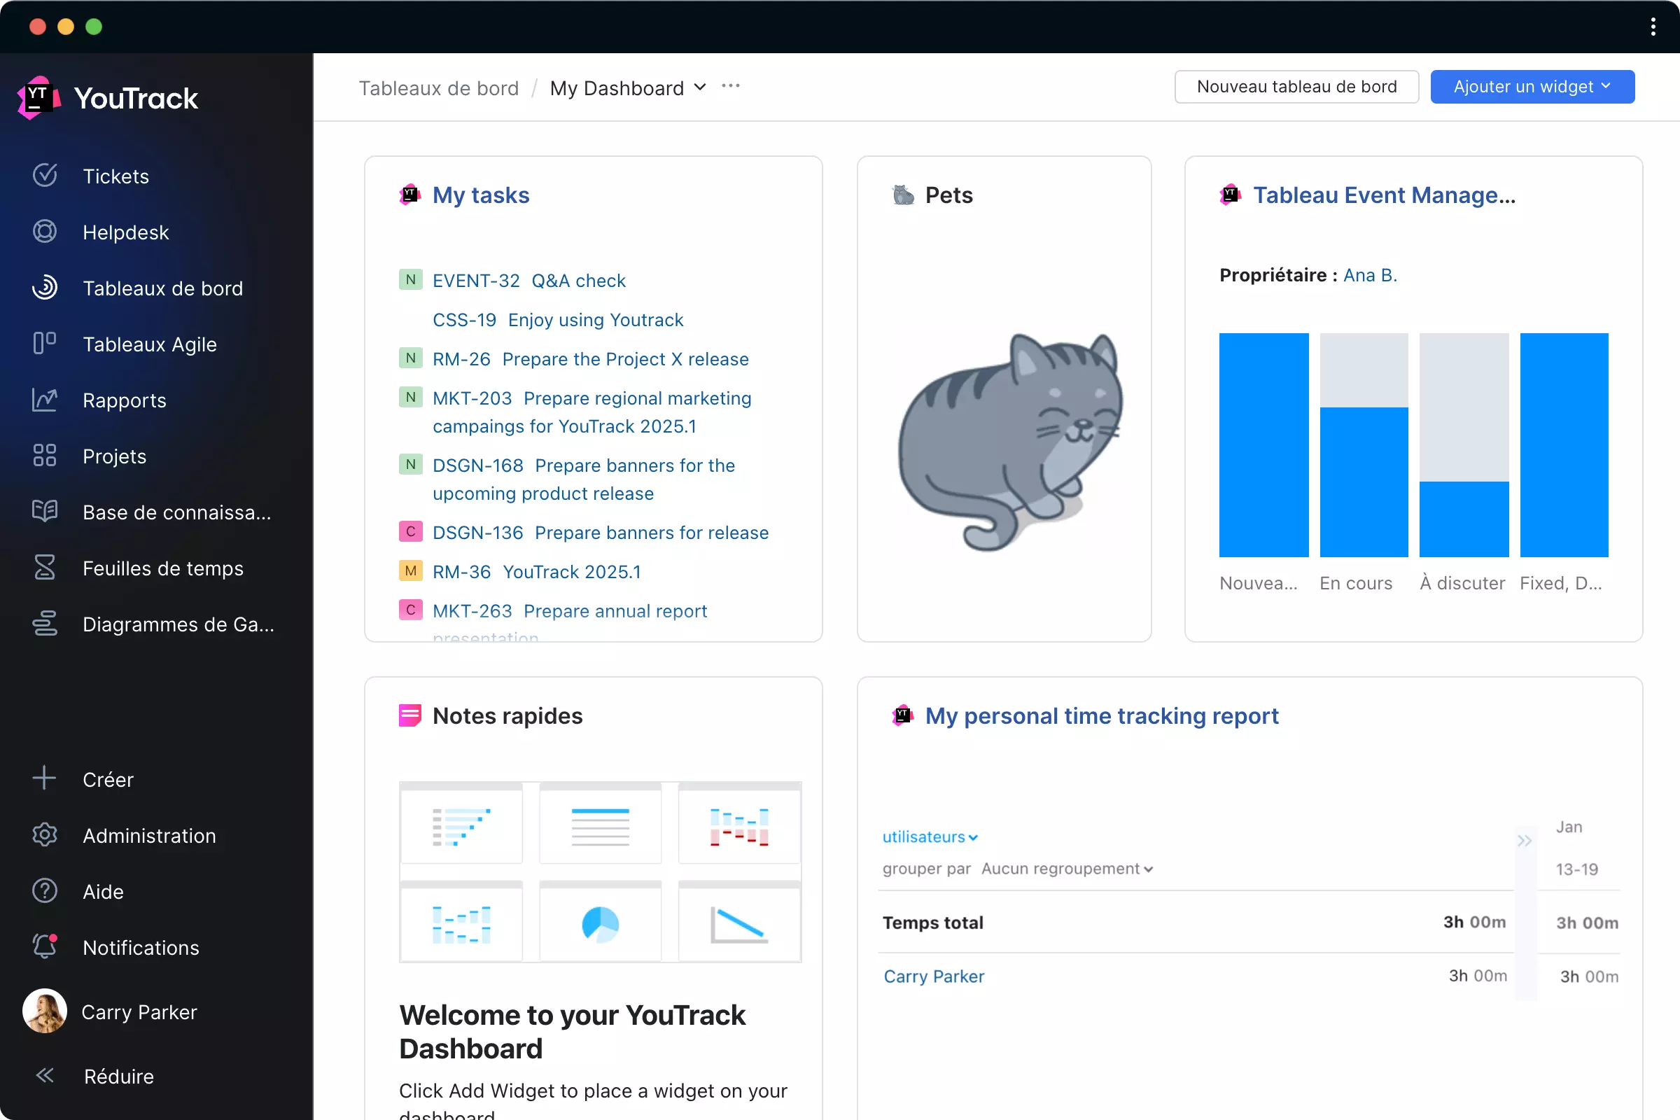The height and width of the screenshot is (1120, 1680).
Task: Open Aucun regroupement grouping dropdown
Action: pos(1066,869)
